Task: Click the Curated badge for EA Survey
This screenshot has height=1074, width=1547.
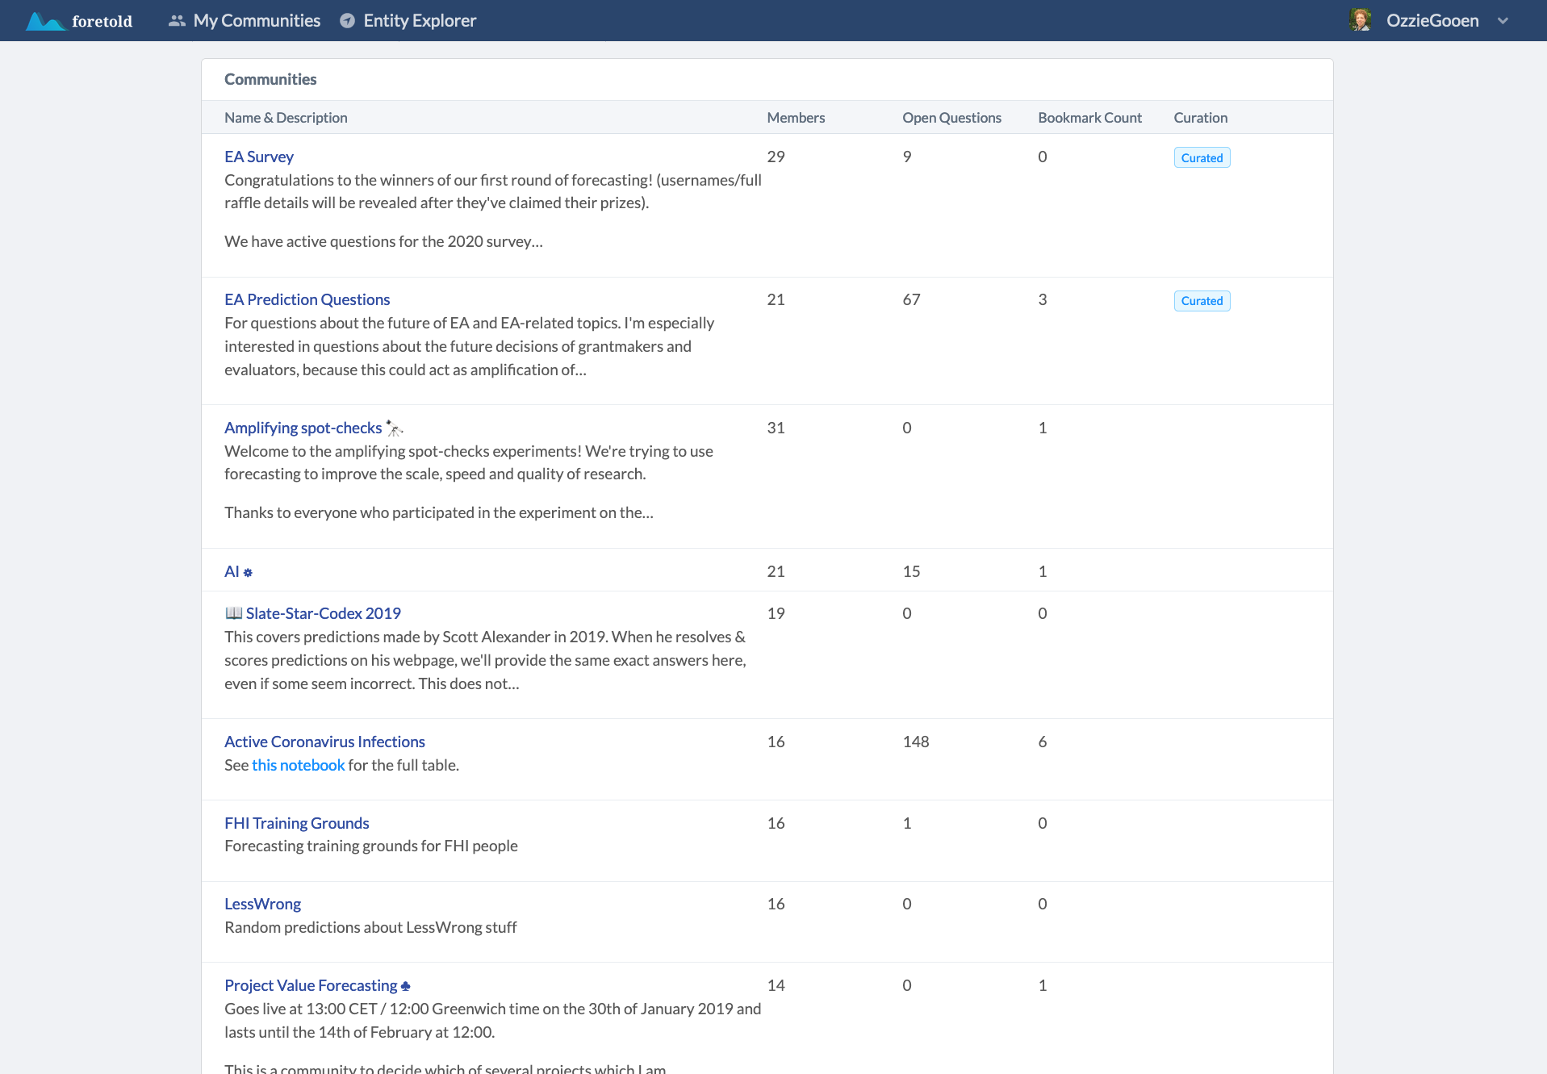Action: click(1202, 157)
